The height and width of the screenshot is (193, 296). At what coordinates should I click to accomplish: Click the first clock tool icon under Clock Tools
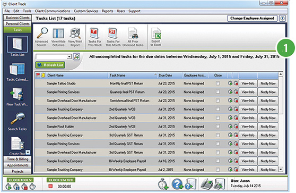8,187
